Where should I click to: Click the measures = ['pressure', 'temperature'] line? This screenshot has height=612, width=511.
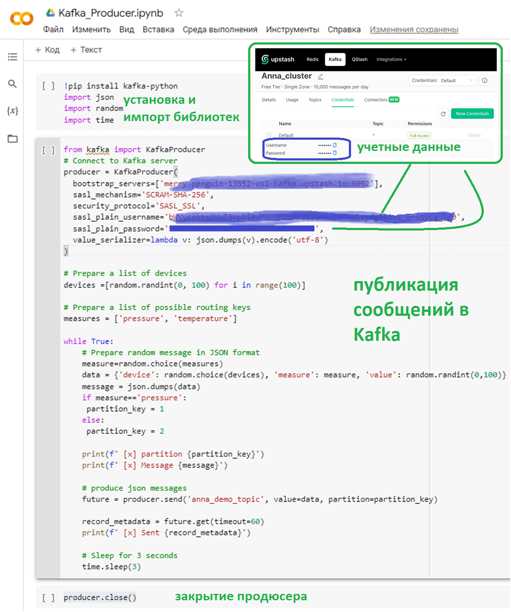(150, 319)
